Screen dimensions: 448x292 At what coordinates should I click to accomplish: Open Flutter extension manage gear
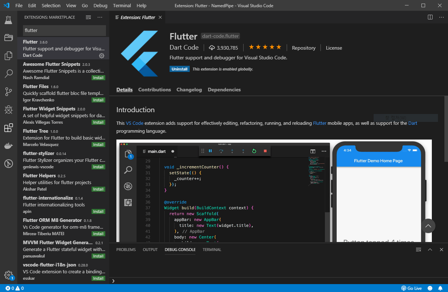tap(102, 56)
